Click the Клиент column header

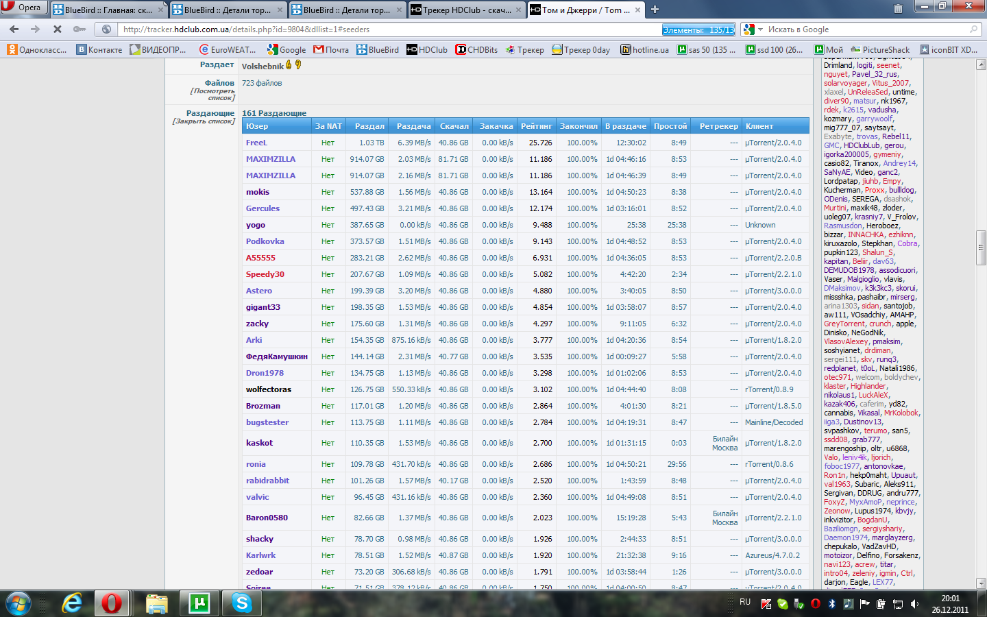[775, 126]
